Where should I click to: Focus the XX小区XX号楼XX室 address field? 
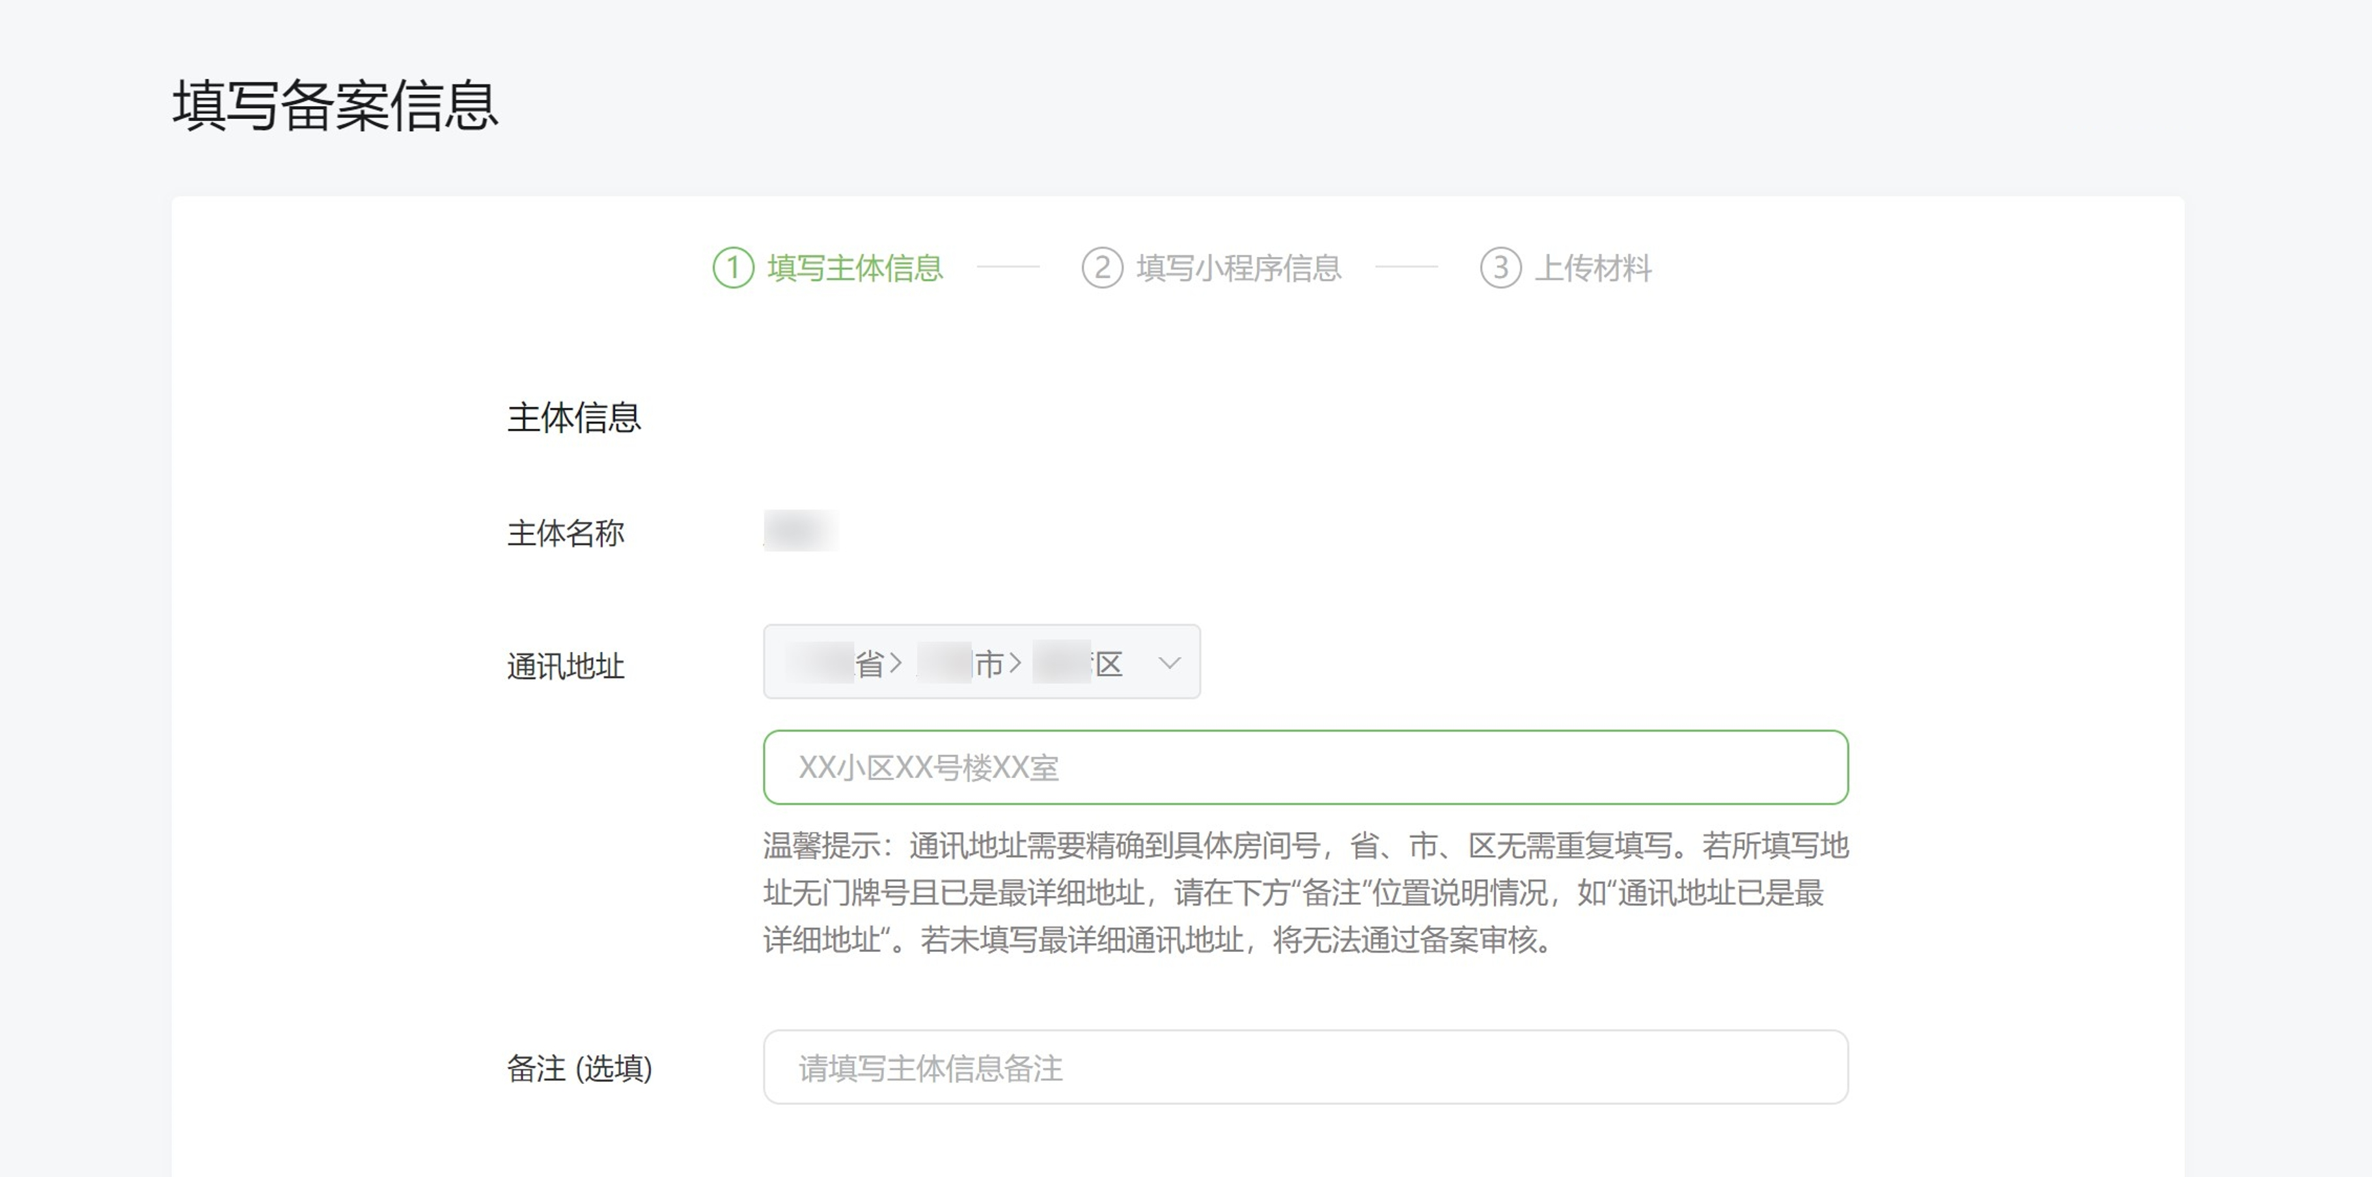click(1304, 768)
